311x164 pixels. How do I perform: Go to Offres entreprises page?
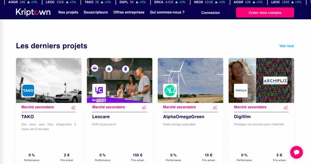[129, 12]
